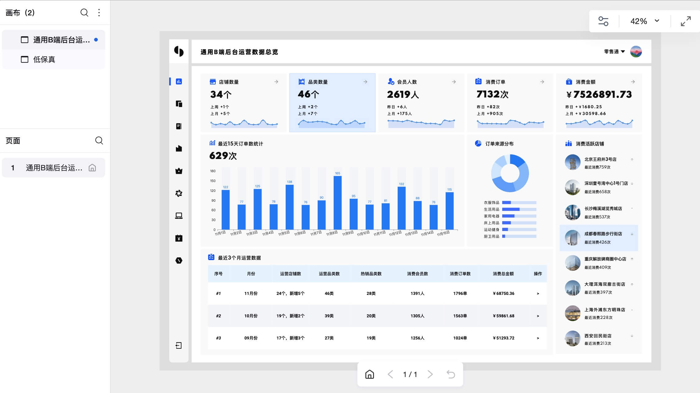Screen dimensions: 700x393
Task: Click the undo/reset arrow in bottom bar
Action: (x=451, y=374)
